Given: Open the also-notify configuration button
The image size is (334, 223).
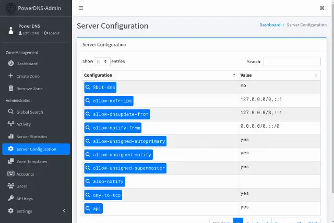Looking at the screenshot, I should pyautogui.click(x=104, y=181).
